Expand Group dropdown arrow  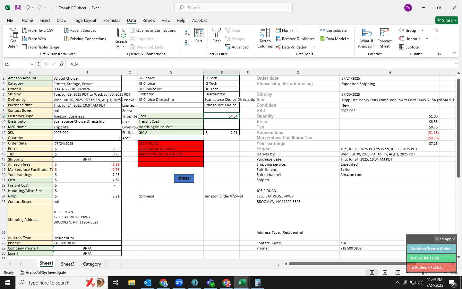[x=423, y=30]
